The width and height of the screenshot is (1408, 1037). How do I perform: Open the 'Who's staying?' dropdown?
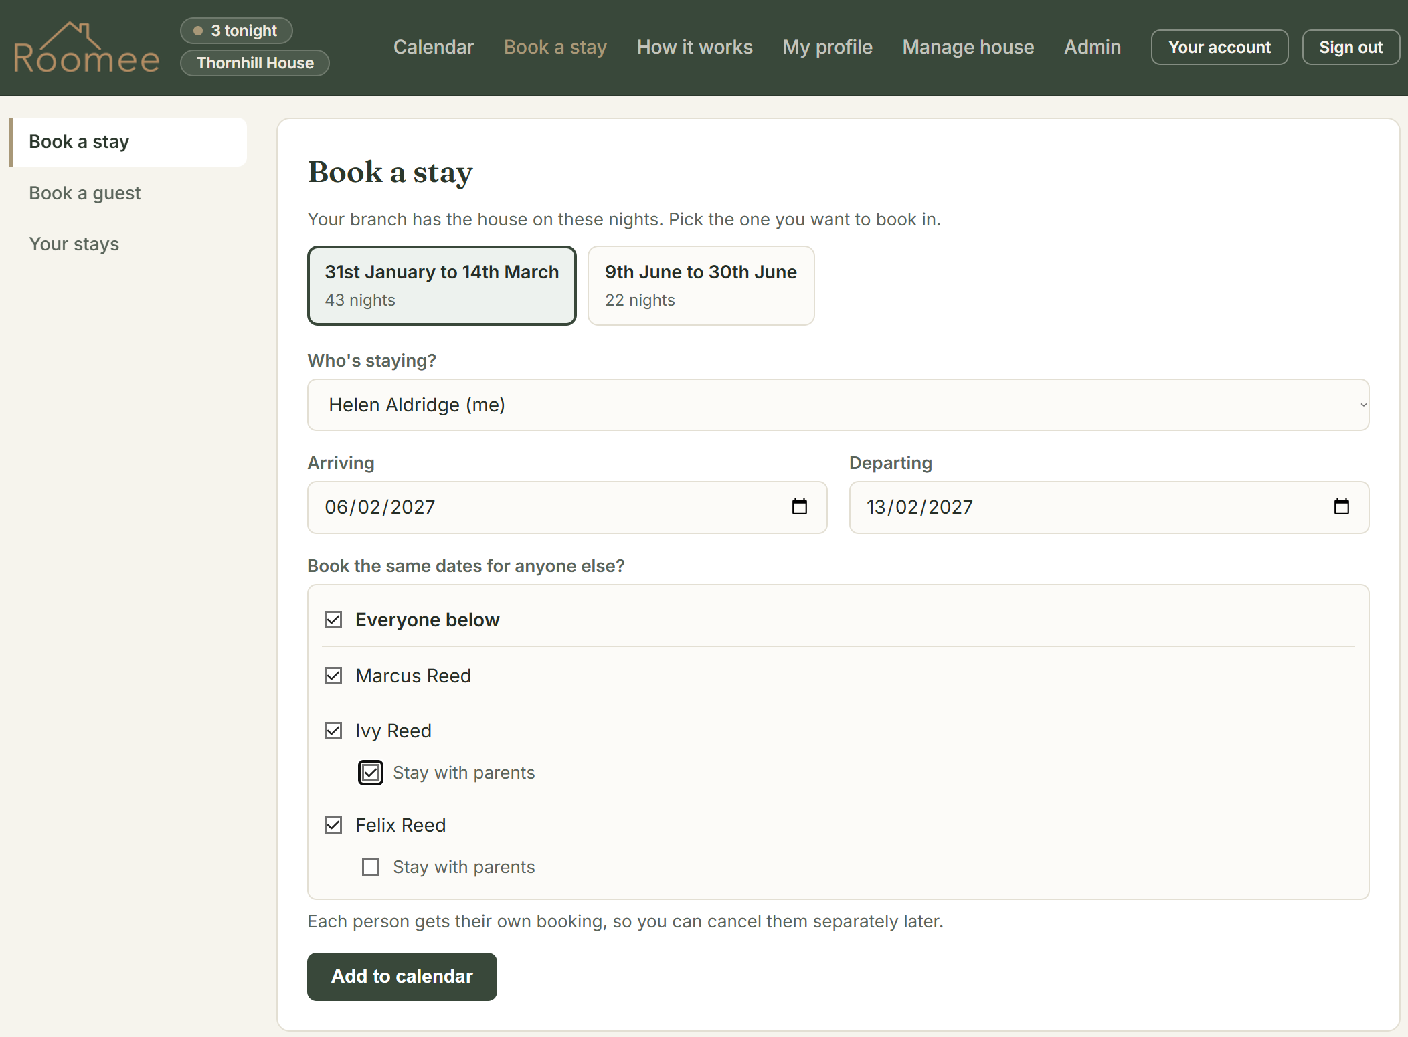(838, 405)
